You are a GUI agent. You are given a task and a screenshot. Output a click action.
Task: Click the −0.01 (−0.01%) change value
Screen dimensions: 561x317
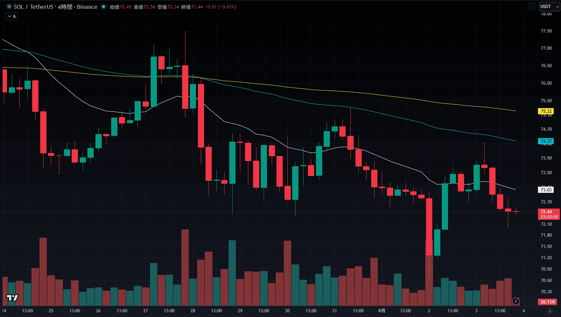click(221, 7)
